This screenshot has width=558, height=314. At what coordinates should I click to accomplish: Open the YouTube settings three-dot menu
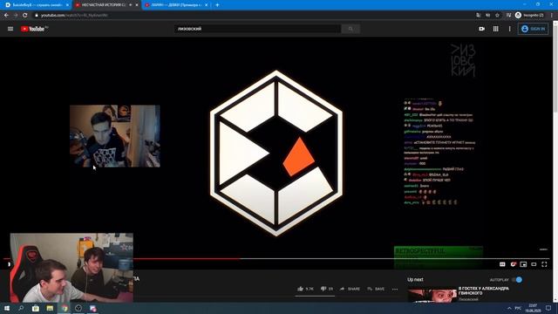(x=509, y=29)
